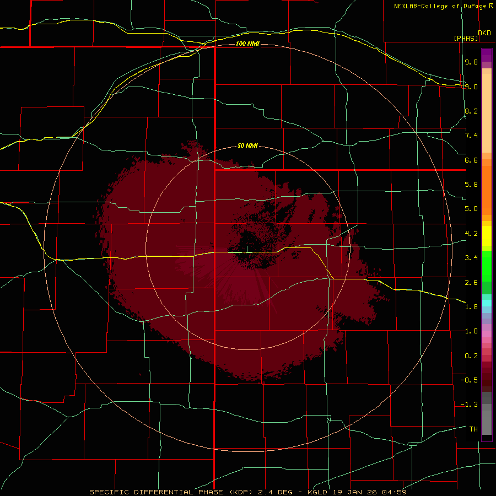Click the 6.6 value on color scale
The image size is (496, 496).
point(471,160)
